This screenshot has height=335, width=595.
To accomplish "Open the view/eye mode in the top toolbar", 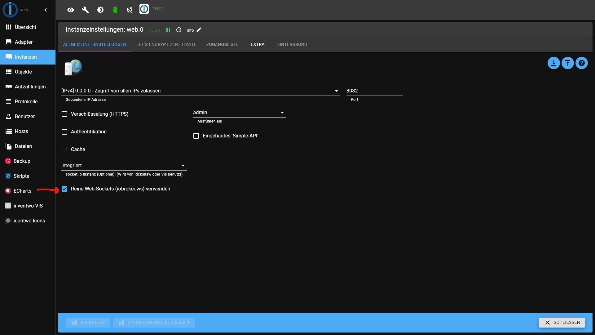I will click(71, 10).
